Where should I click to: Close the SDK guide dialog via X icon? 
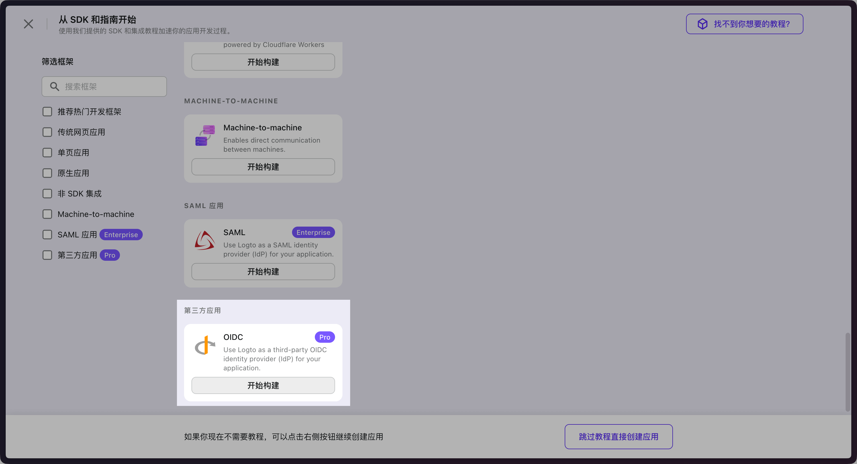point(28,24)
